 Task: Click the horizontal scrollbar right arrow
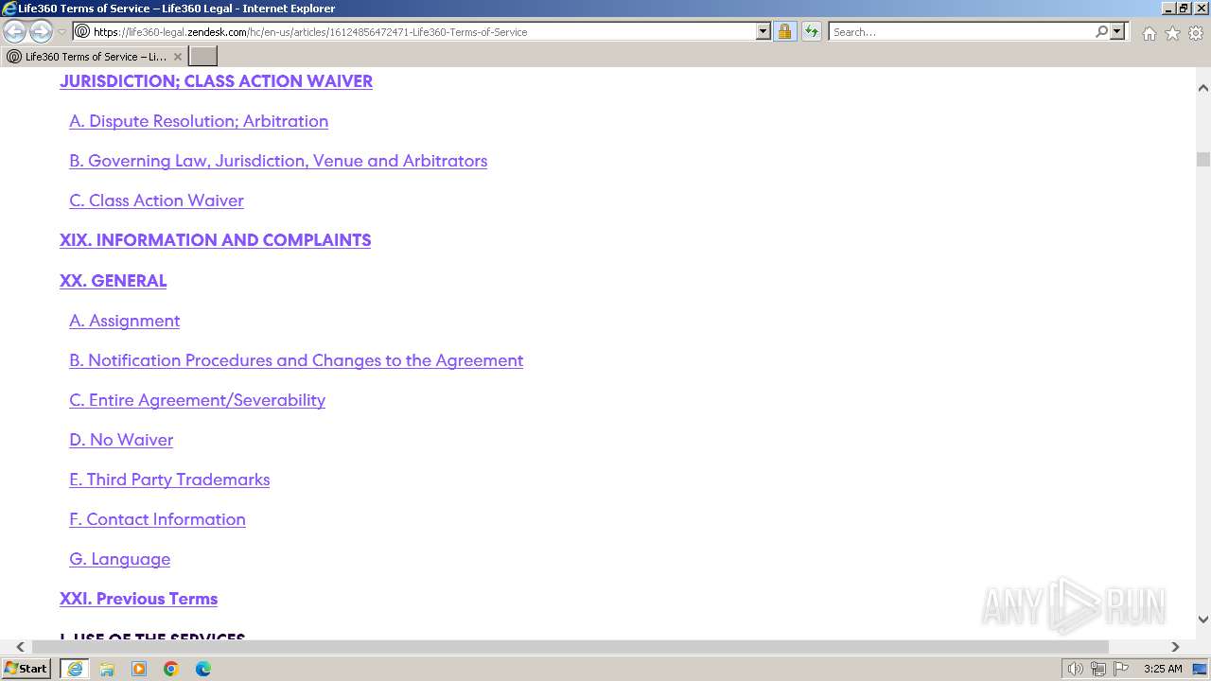[1175, 647]
